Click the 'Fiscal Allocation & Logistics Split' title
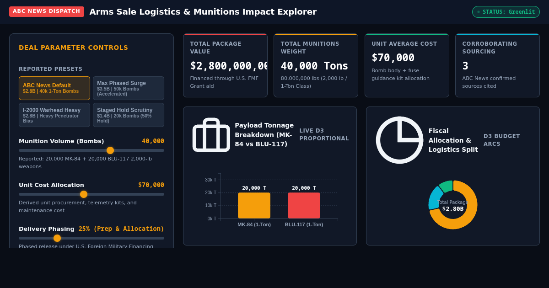 click(453, 140)
